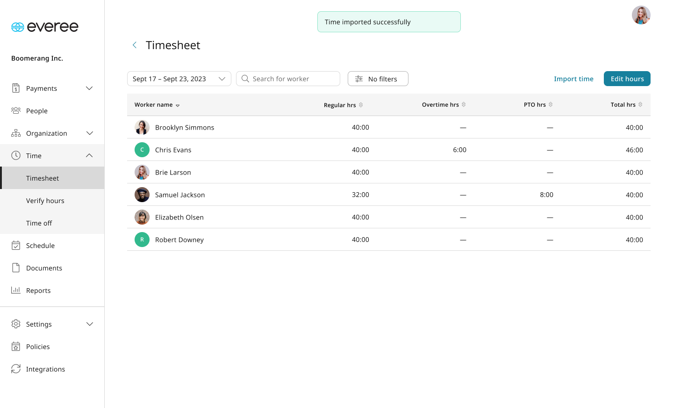Click the Edit hours button
The image size is (673, 408).
click(x=627, y=79)
